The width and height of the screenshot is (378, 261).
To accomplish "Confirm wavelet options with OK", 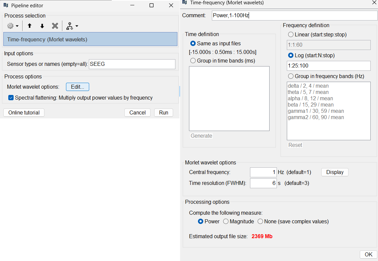I will point(368,254).
